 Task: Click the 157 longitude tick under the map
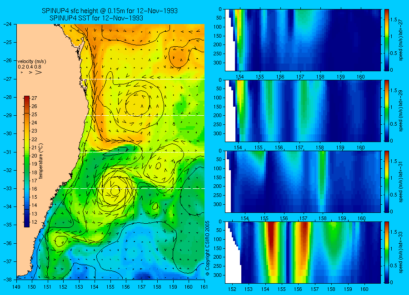142,287
